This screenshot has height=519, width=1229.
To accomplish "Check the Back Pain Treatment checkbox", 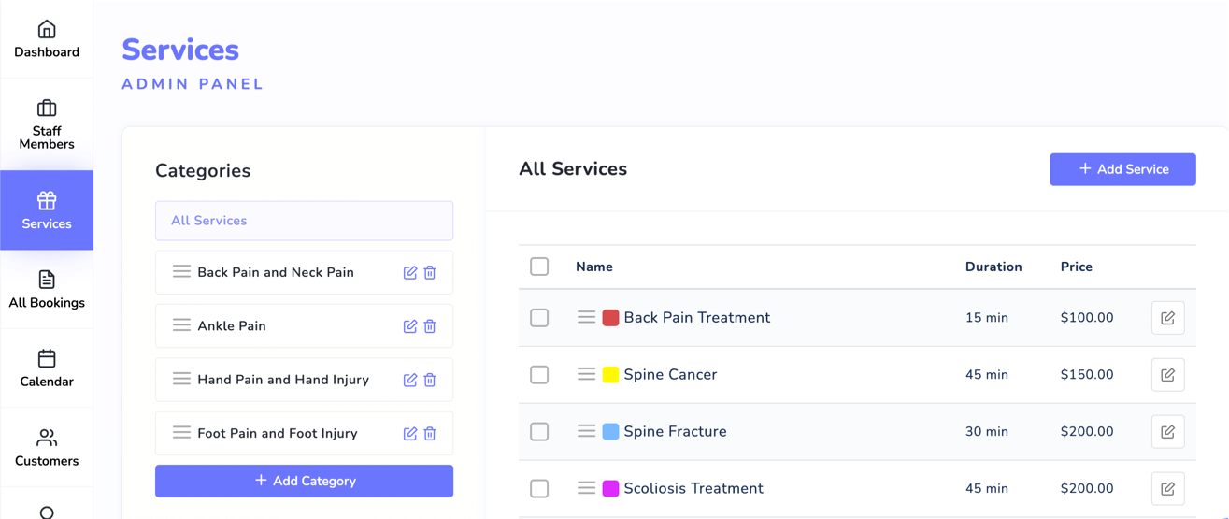I will 539,318.
